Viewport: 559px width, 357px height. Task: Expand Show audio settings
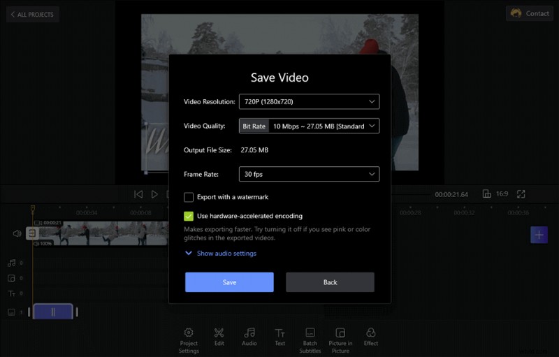(x=221, y=254)
